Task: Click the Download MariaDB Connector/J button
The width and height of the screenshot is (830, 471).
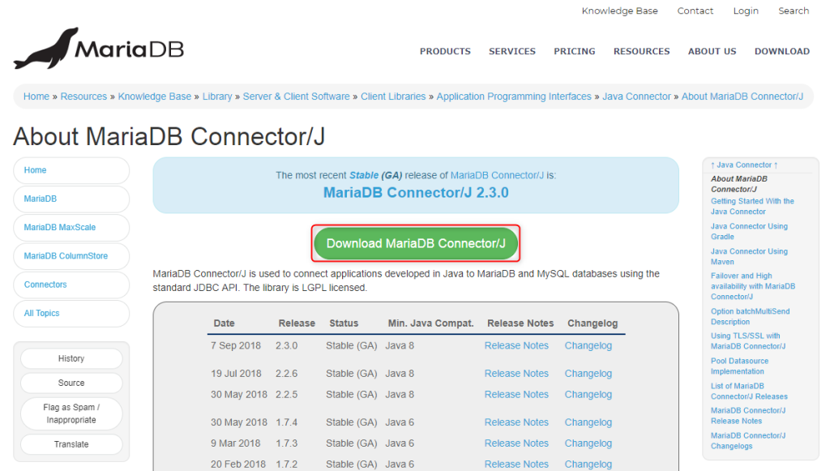Action: (416, 243)
